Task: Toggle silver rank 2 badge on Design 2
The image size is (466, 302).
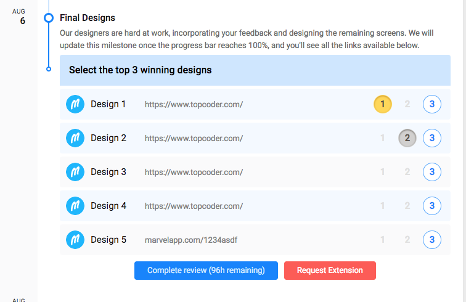Action: pyautogui.click(x=407, y=138)
